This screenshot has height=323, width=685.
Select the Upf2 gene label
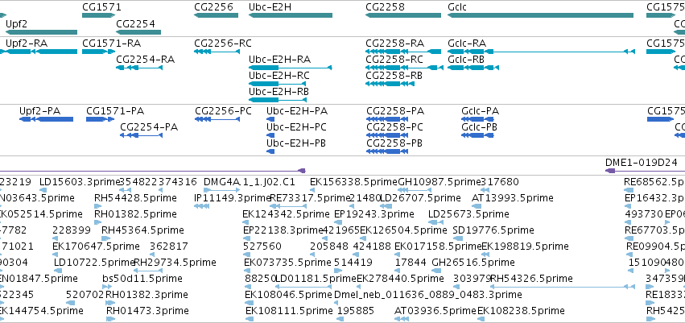point(16,23)
